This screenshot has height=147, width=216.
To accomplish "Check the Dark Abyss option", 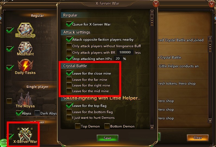I will (x=37, y=113).
